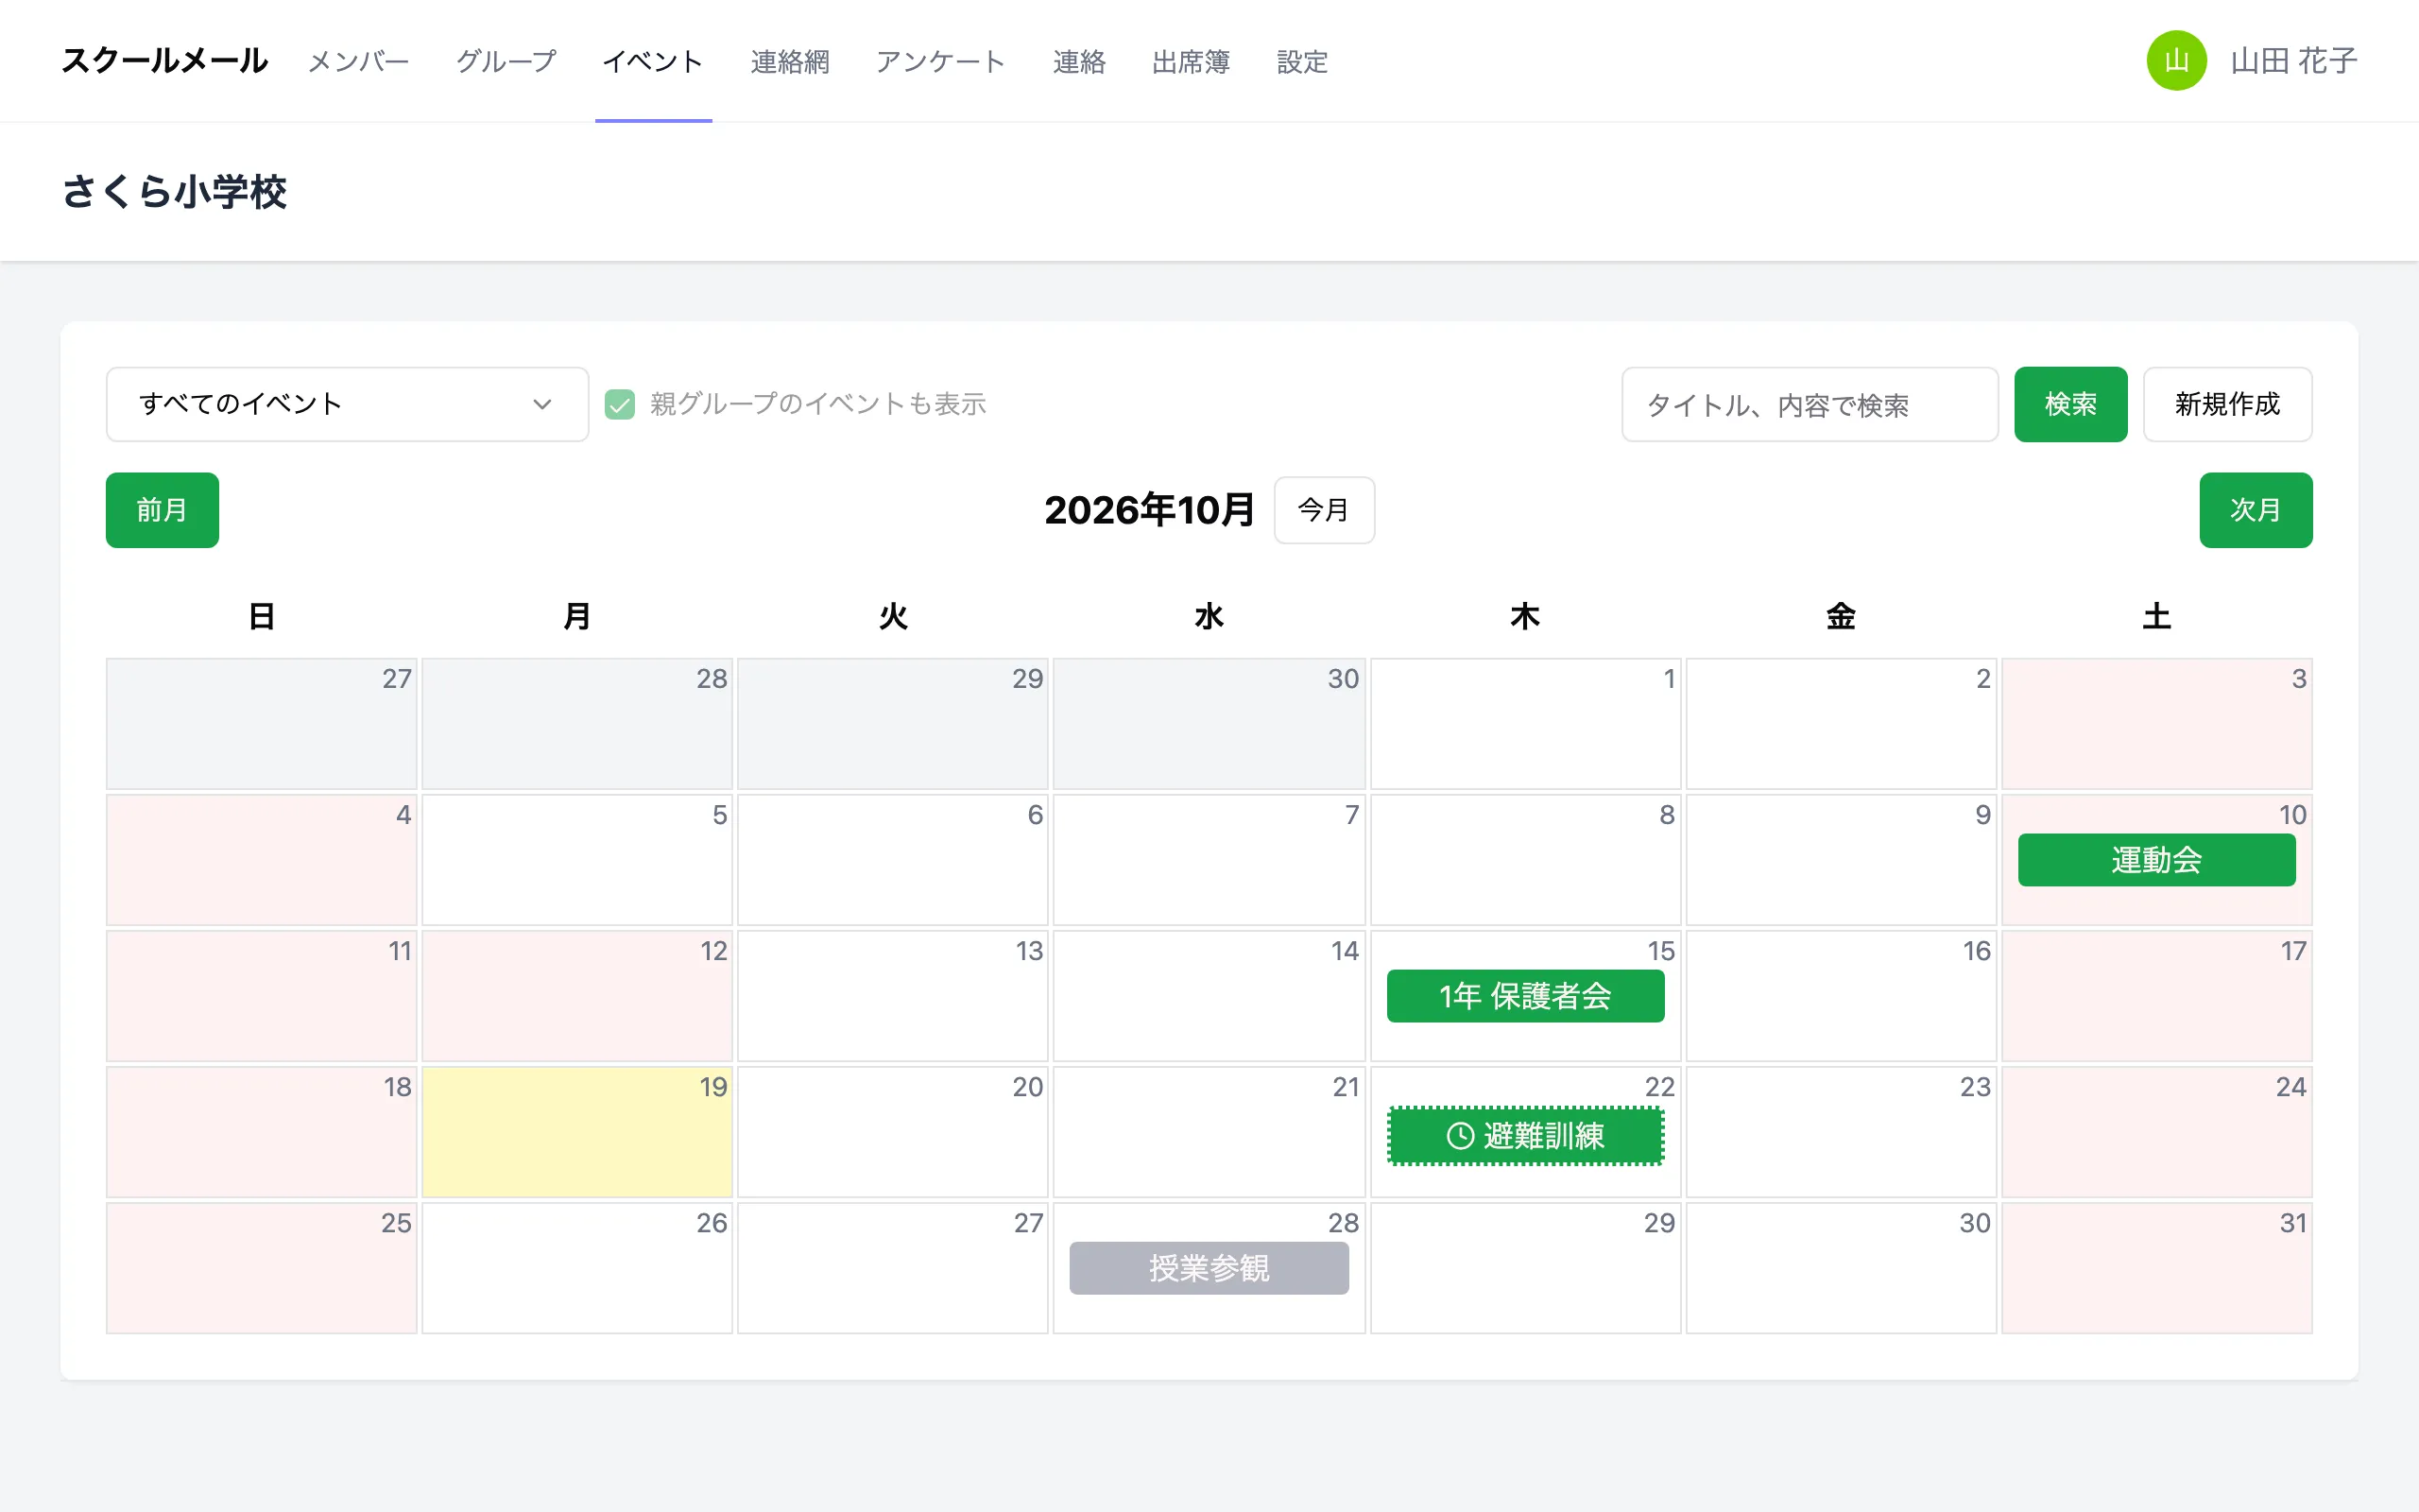Image resolution: width=2419 pixels, height=1512 pixels.
Task: Open the すべてのイベント dropdown
Action: pyautogui.click(x=347, y=404)
